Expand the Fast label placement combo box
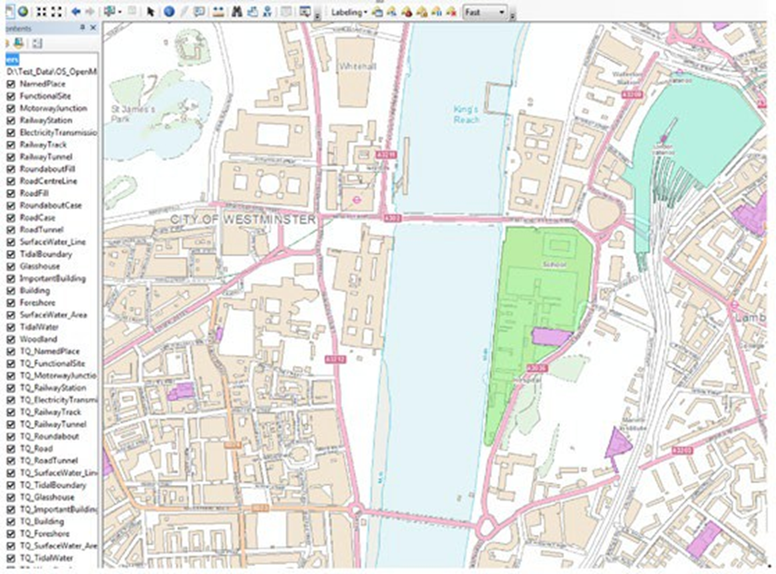The image size is (776, 574). (501, 12)
